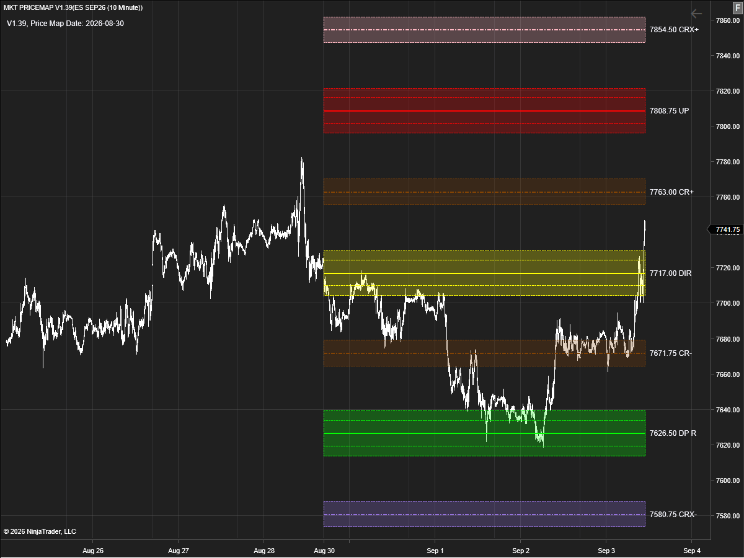Image resolution: width=744 pixels, height=558 pixels.
Task: Click the 7600.00 price axis label
Action: (x=728, y=480)
